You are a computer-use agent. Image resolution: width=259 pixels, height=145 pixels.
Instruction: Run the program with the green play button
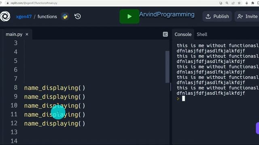pyautogui.click(x=129, y=16)
